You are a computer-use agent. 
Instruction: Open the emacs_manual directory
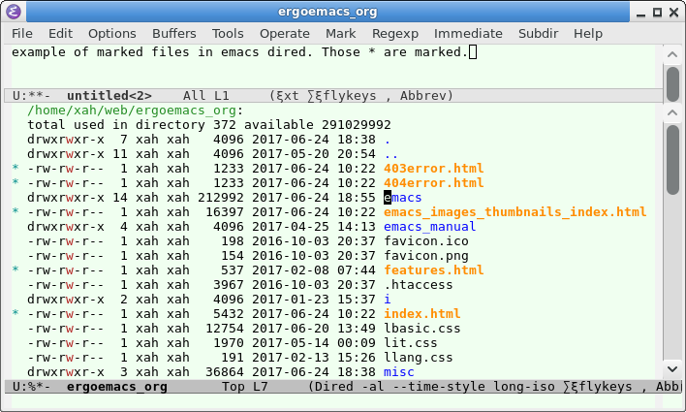(429, 227)
